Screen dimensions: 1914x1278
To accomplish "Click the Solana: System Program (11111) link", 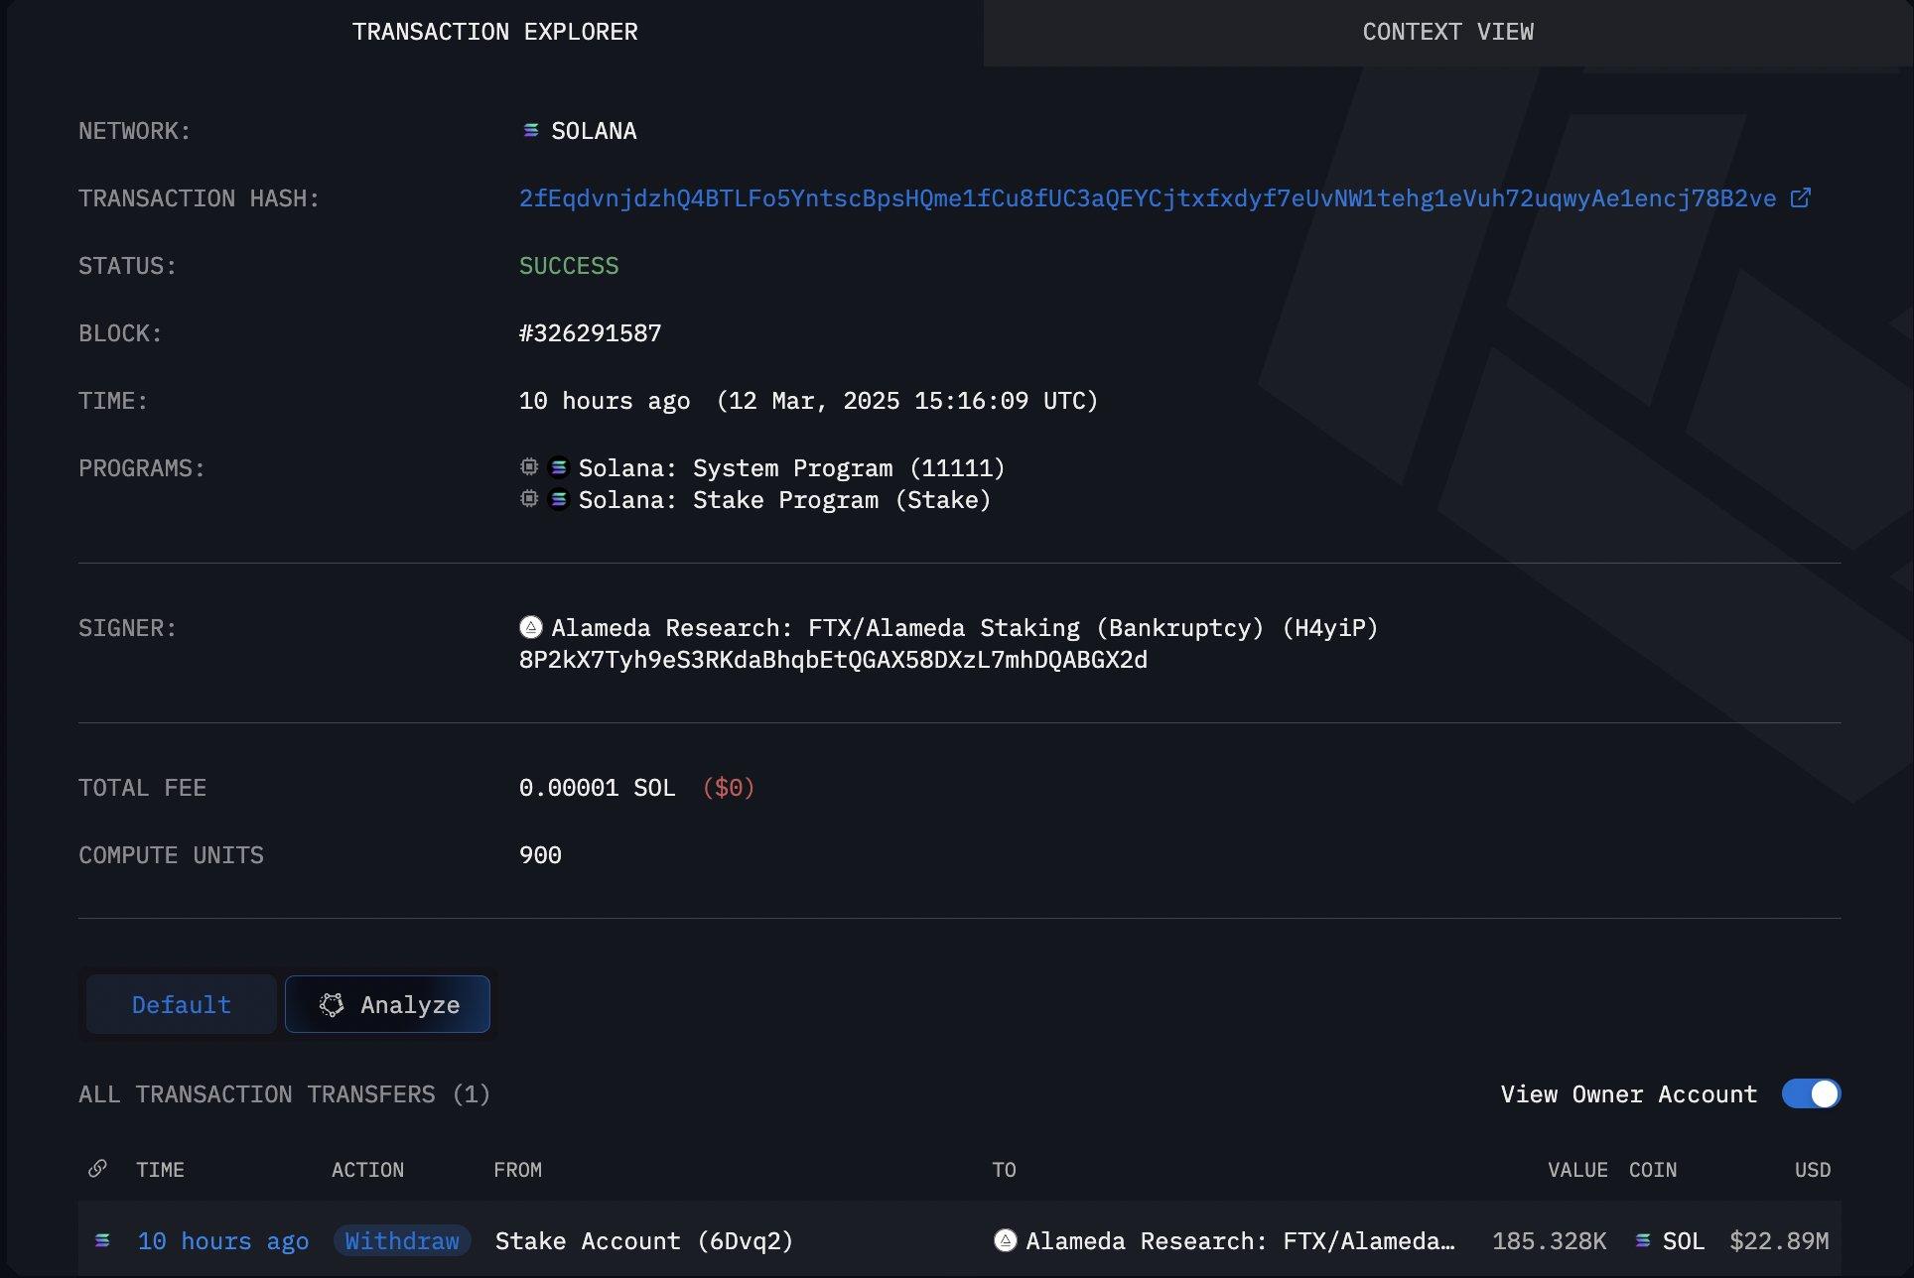I will click(x=791, y=468).
